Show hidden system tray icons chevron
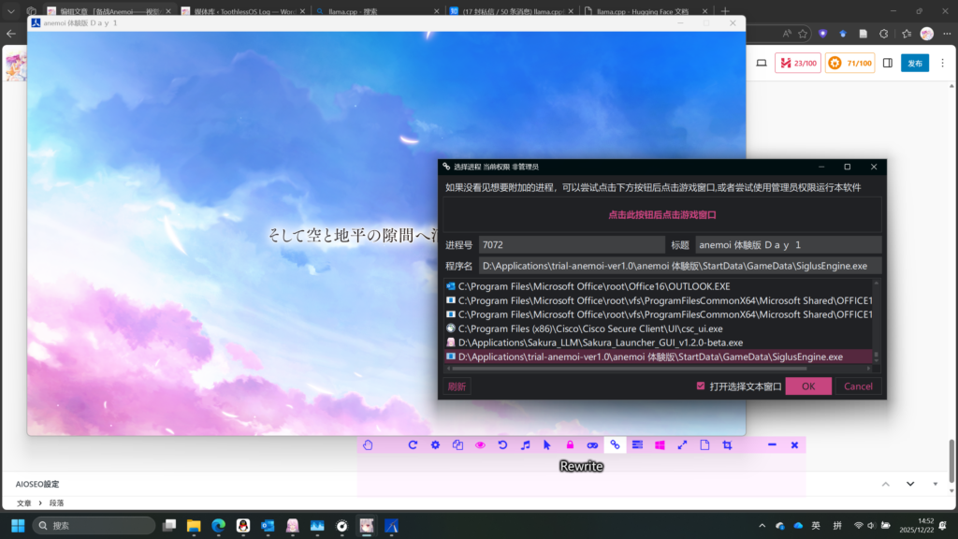Screen dimensions: 958x539 762,526
